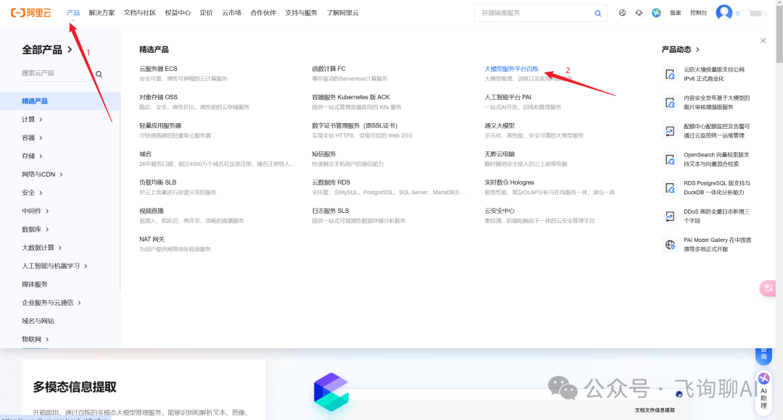Click the icon next to 云防火墙按量版 news
This screenshot has height=420, width=783.
tap(670, 75)
